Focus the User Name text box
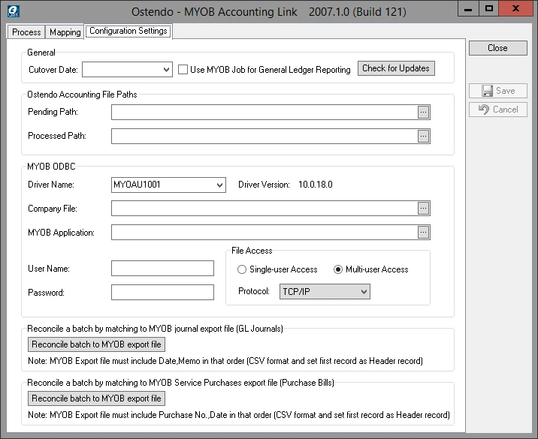Image resolution: width=538 pixels, height=439 pixels. tap(162, 269)
